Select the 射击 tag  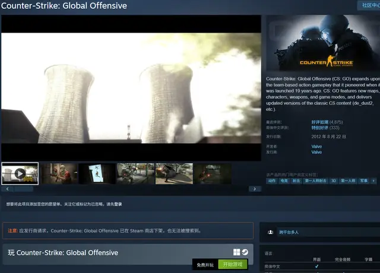click(x=296, y=180)
